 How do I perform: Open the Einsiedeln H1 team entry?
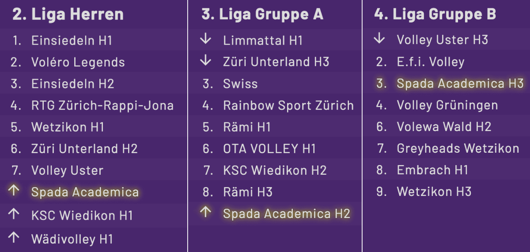pyautogui.click(x=72, y=41)
